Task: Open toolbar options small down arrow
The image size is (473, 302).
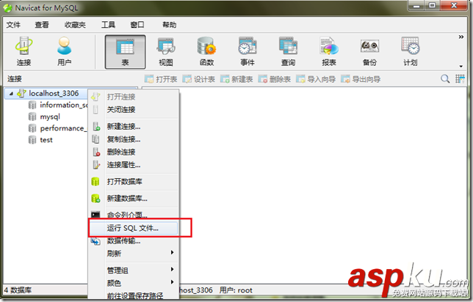Action: [461, 66]
